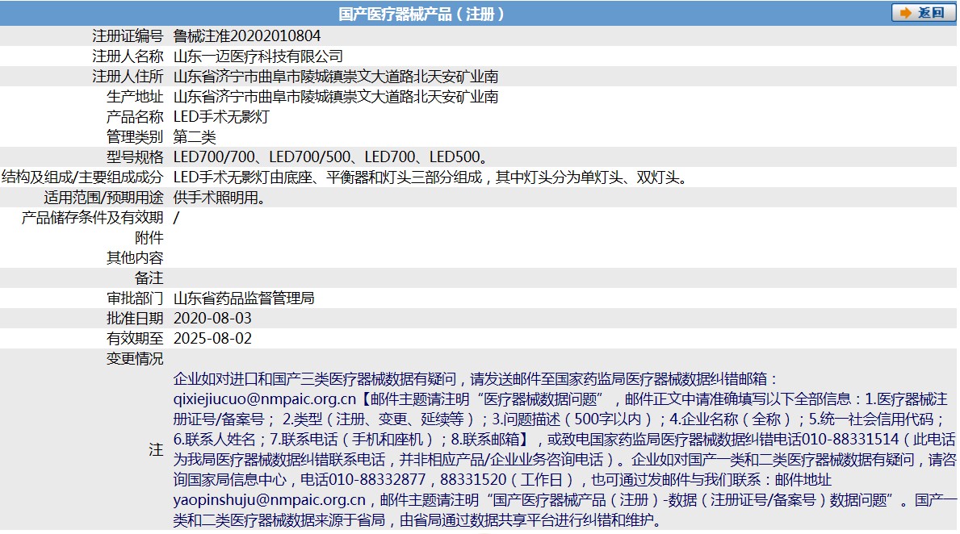
Task: Select the 注册人住所 address value
Action: pos(336,77)
